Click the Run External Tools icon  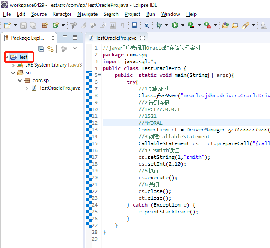(208, 26)
